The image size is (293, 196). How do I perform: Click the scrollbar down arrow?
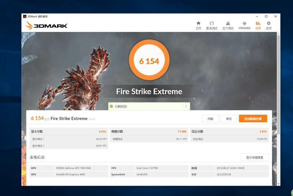pyautogui.click(x=278, y=184)
